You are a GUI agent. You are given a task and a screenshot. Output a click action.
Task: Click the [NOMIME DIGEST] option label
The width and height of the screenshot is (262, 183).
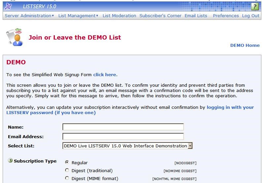(x=180, y=171)
